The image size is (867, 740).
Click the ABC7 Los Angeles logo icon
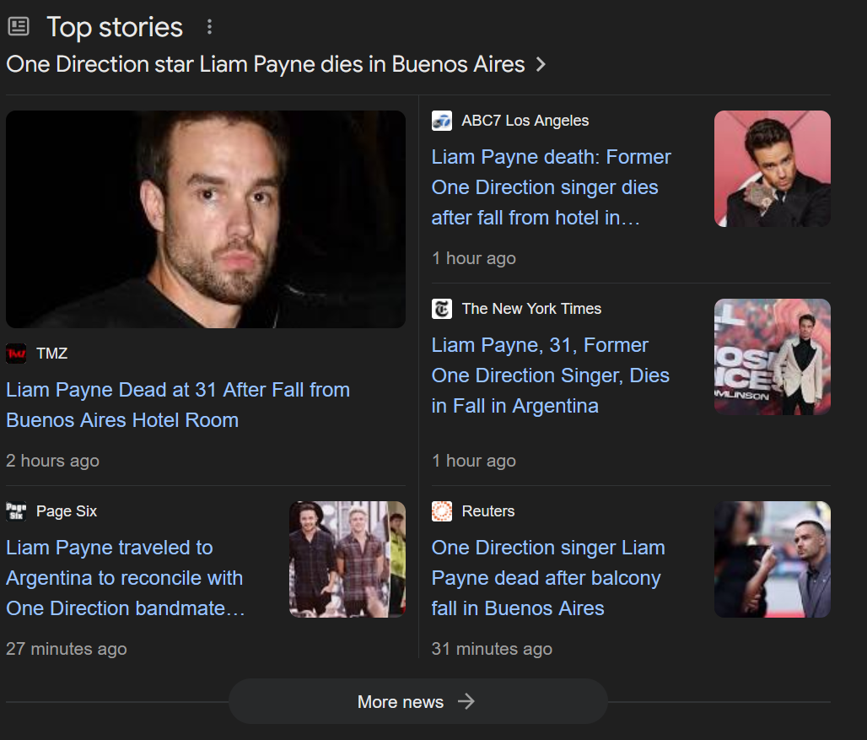[x=442, y=121]
